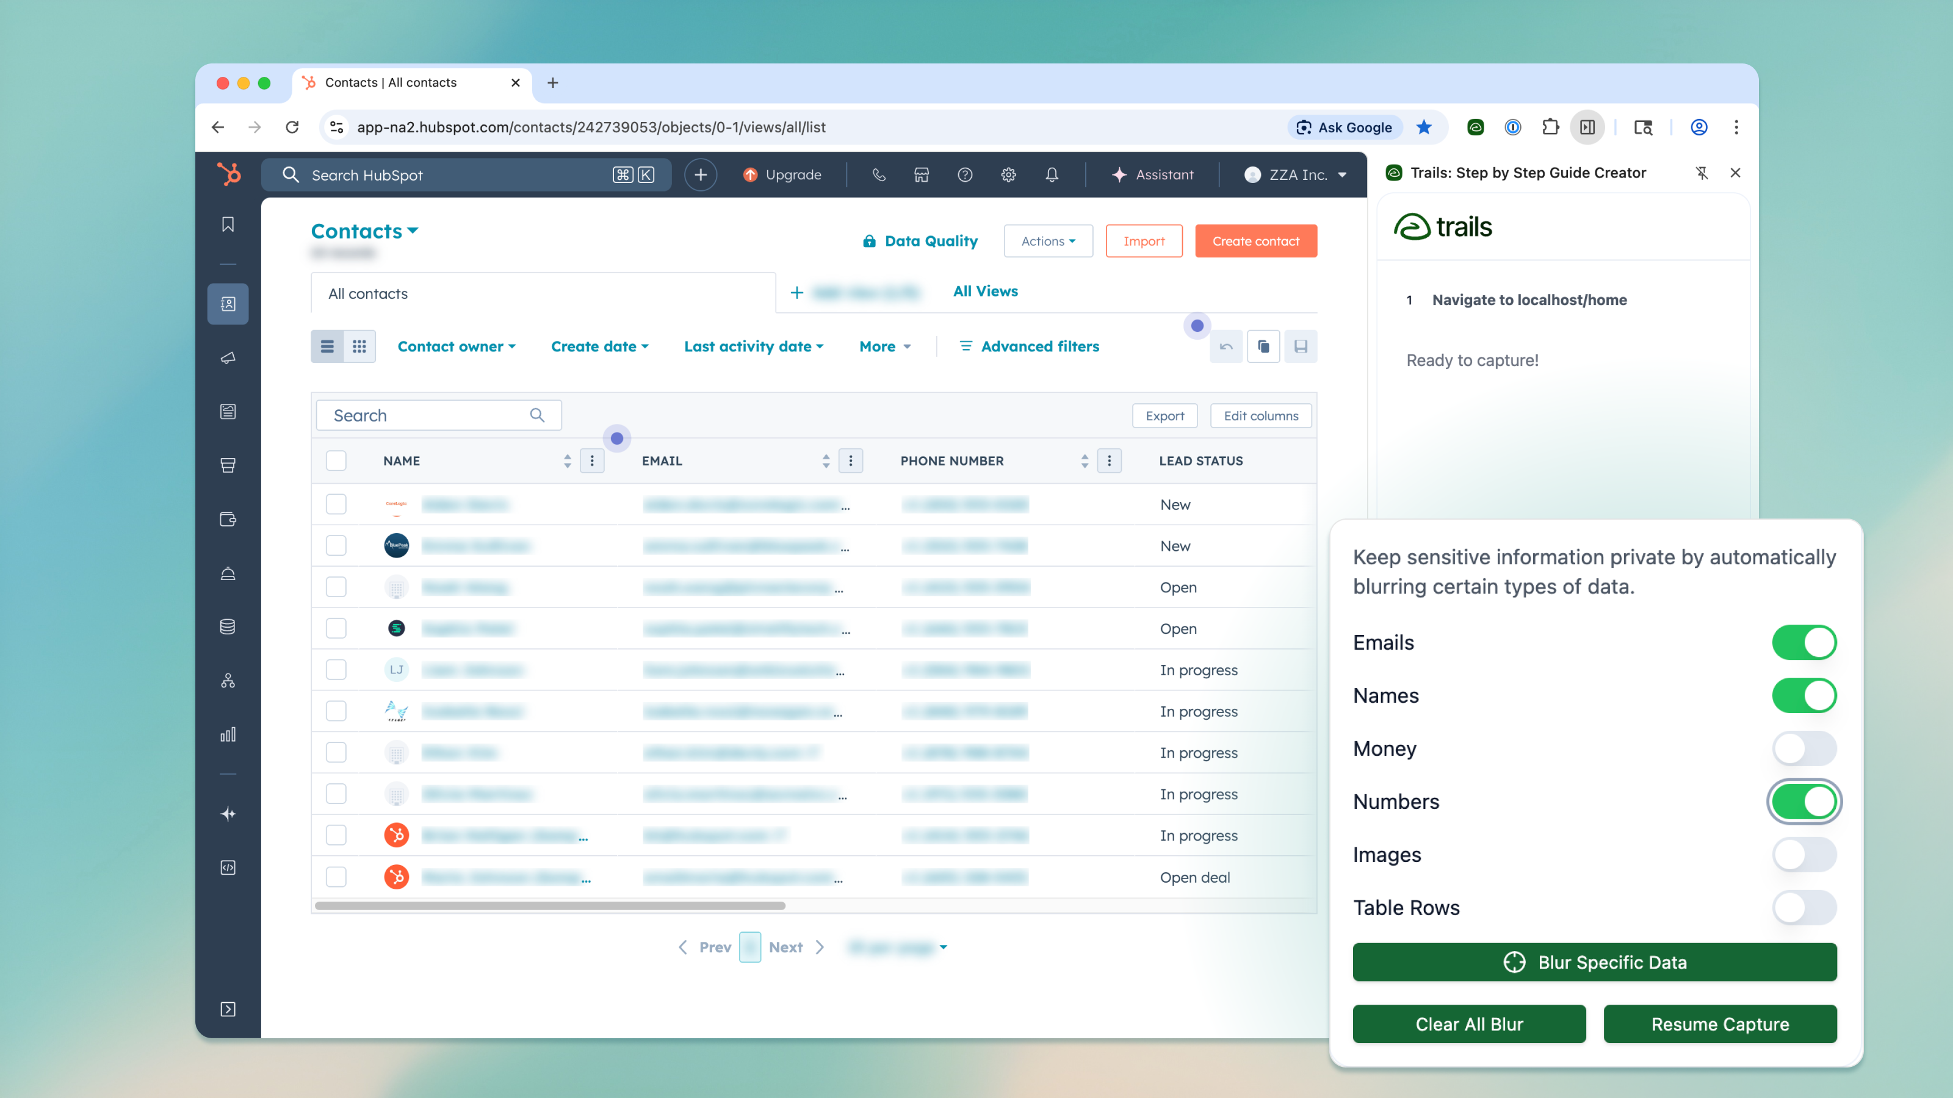
Task: Expand the Contact owner filter dropdown
Action: pos(457,346)
